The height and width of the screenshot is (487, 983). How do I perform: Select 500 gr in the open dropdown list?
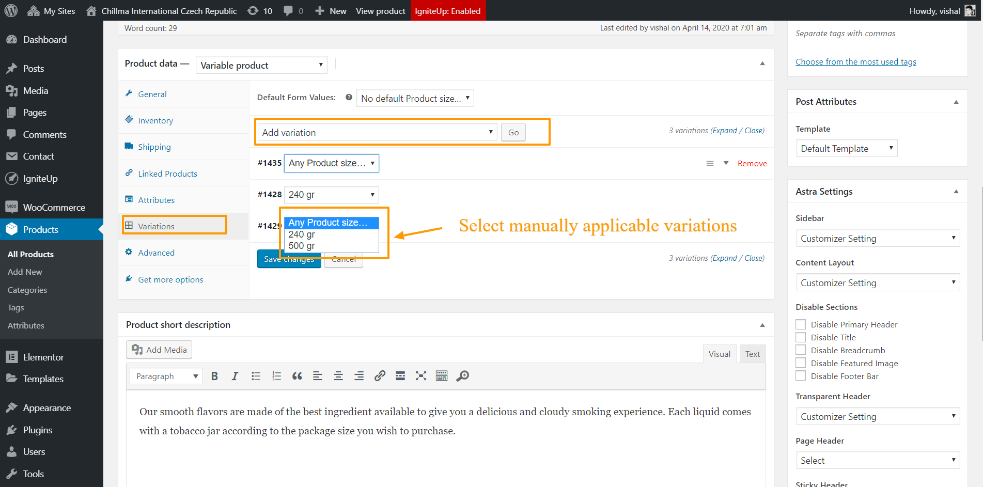pos(331,246)
